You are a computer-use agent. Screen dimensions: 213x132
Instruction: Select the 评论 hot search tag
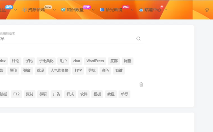coord(15,61)
